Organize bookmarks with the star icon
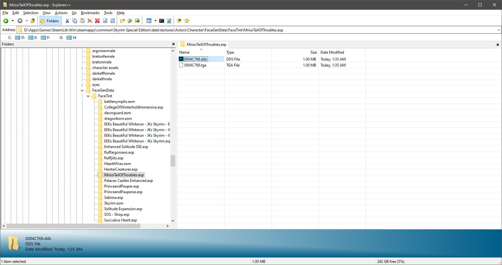This screenshot has width=502, height=265. coord(187,21)
